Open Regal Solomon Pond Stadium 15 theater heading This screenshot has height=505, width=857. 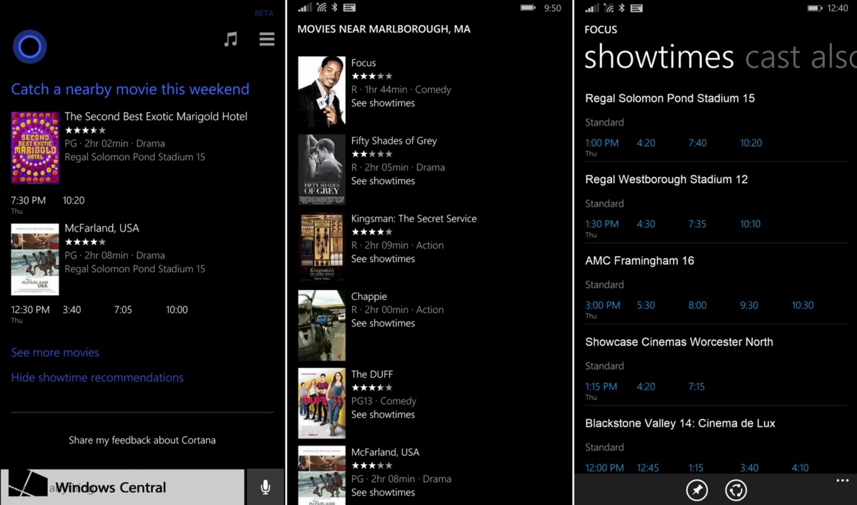[x=670, y=99]
